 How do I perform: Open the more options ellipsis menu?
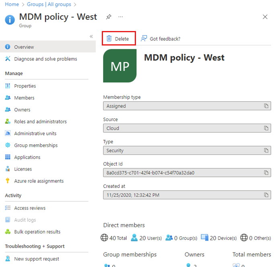click(x=121, y=17)
